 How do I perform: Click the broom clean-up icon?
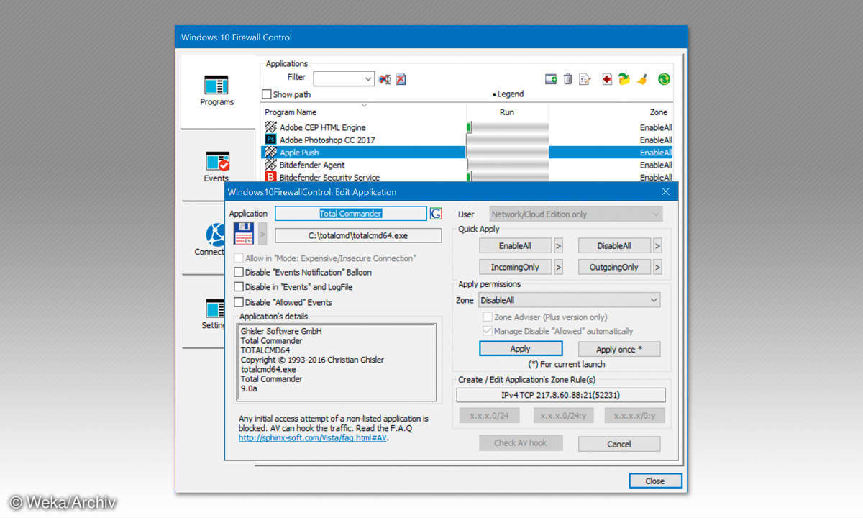coord(642,79)
